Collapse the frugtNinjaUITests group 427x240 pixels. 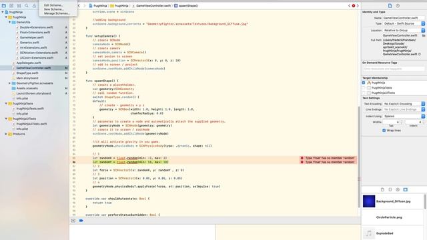pyautogui.click(x=6, y=119)
